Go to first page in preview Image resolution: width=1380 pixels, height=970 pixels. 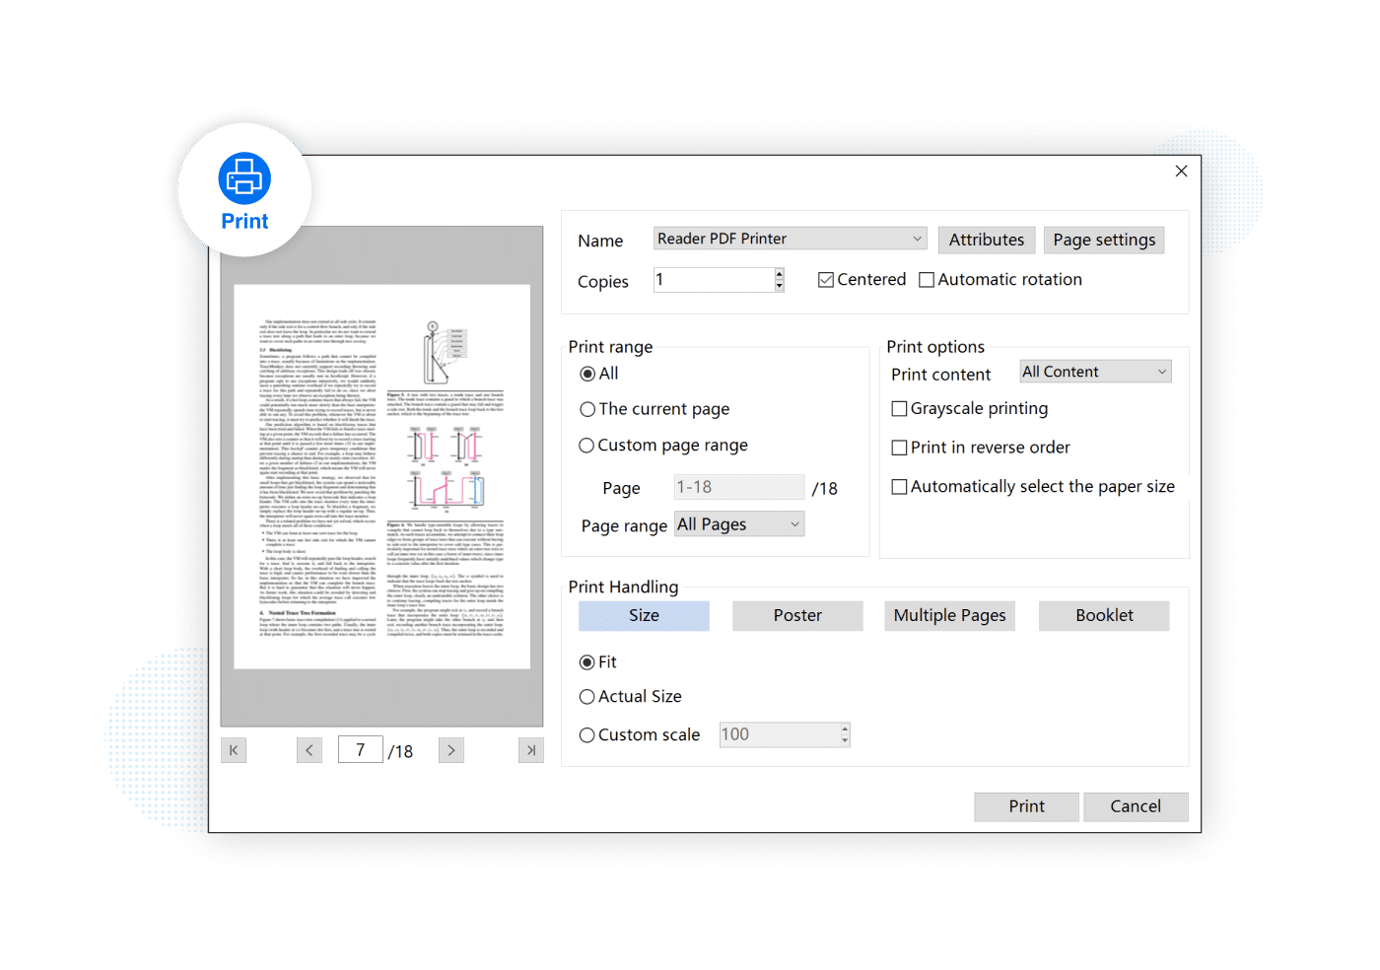[234, 750]
